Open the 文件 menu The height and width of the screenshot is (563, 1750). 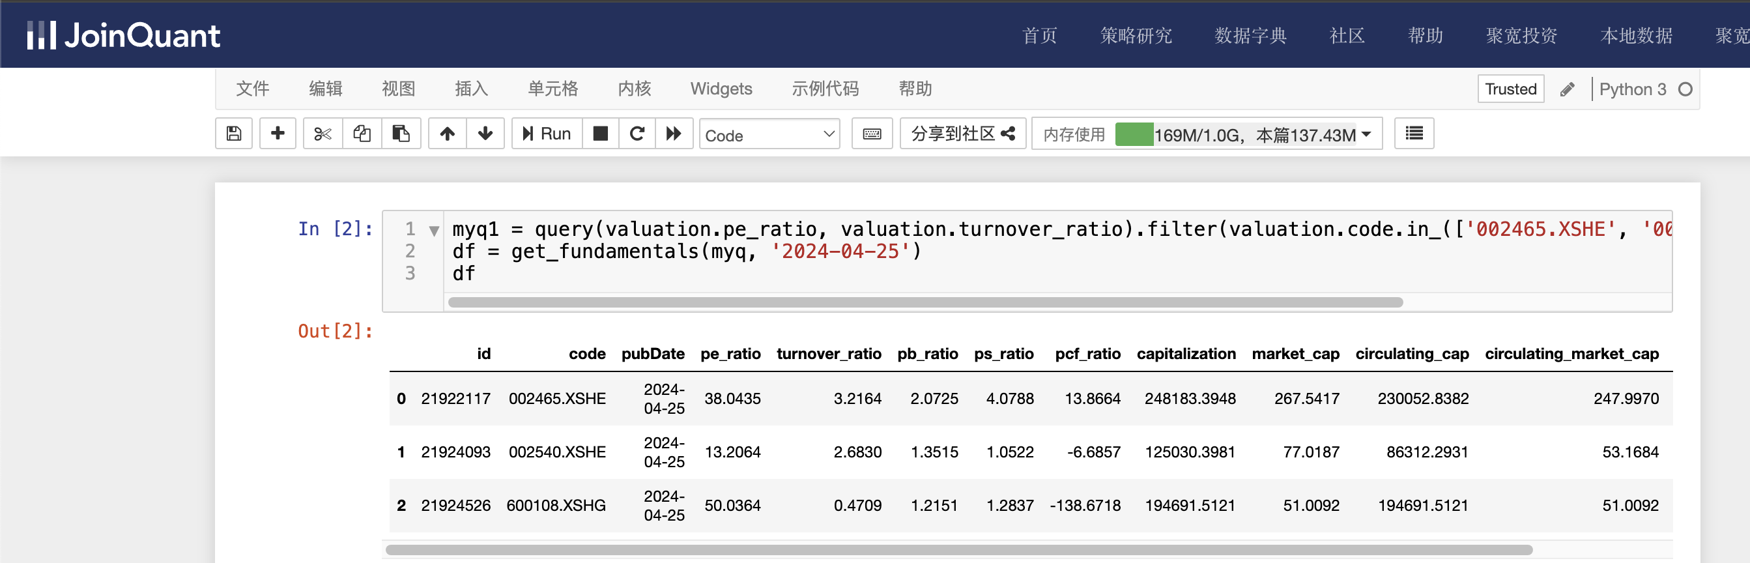point(253,89)
